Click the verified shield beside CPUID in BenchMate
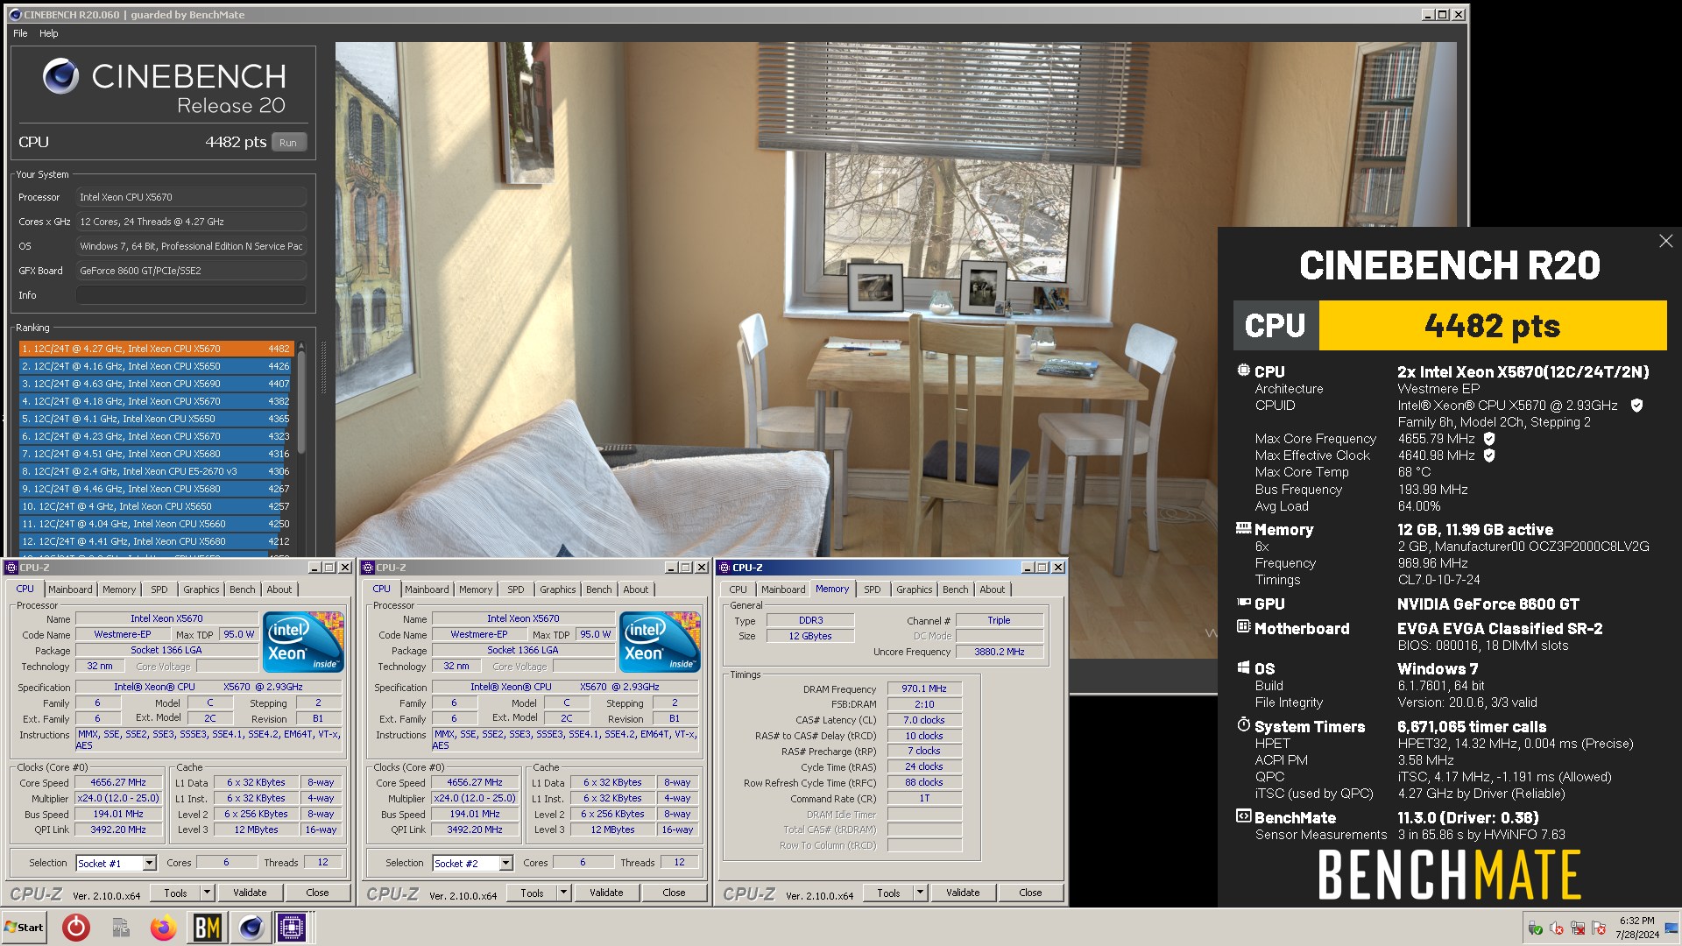 pos(1636,406)
